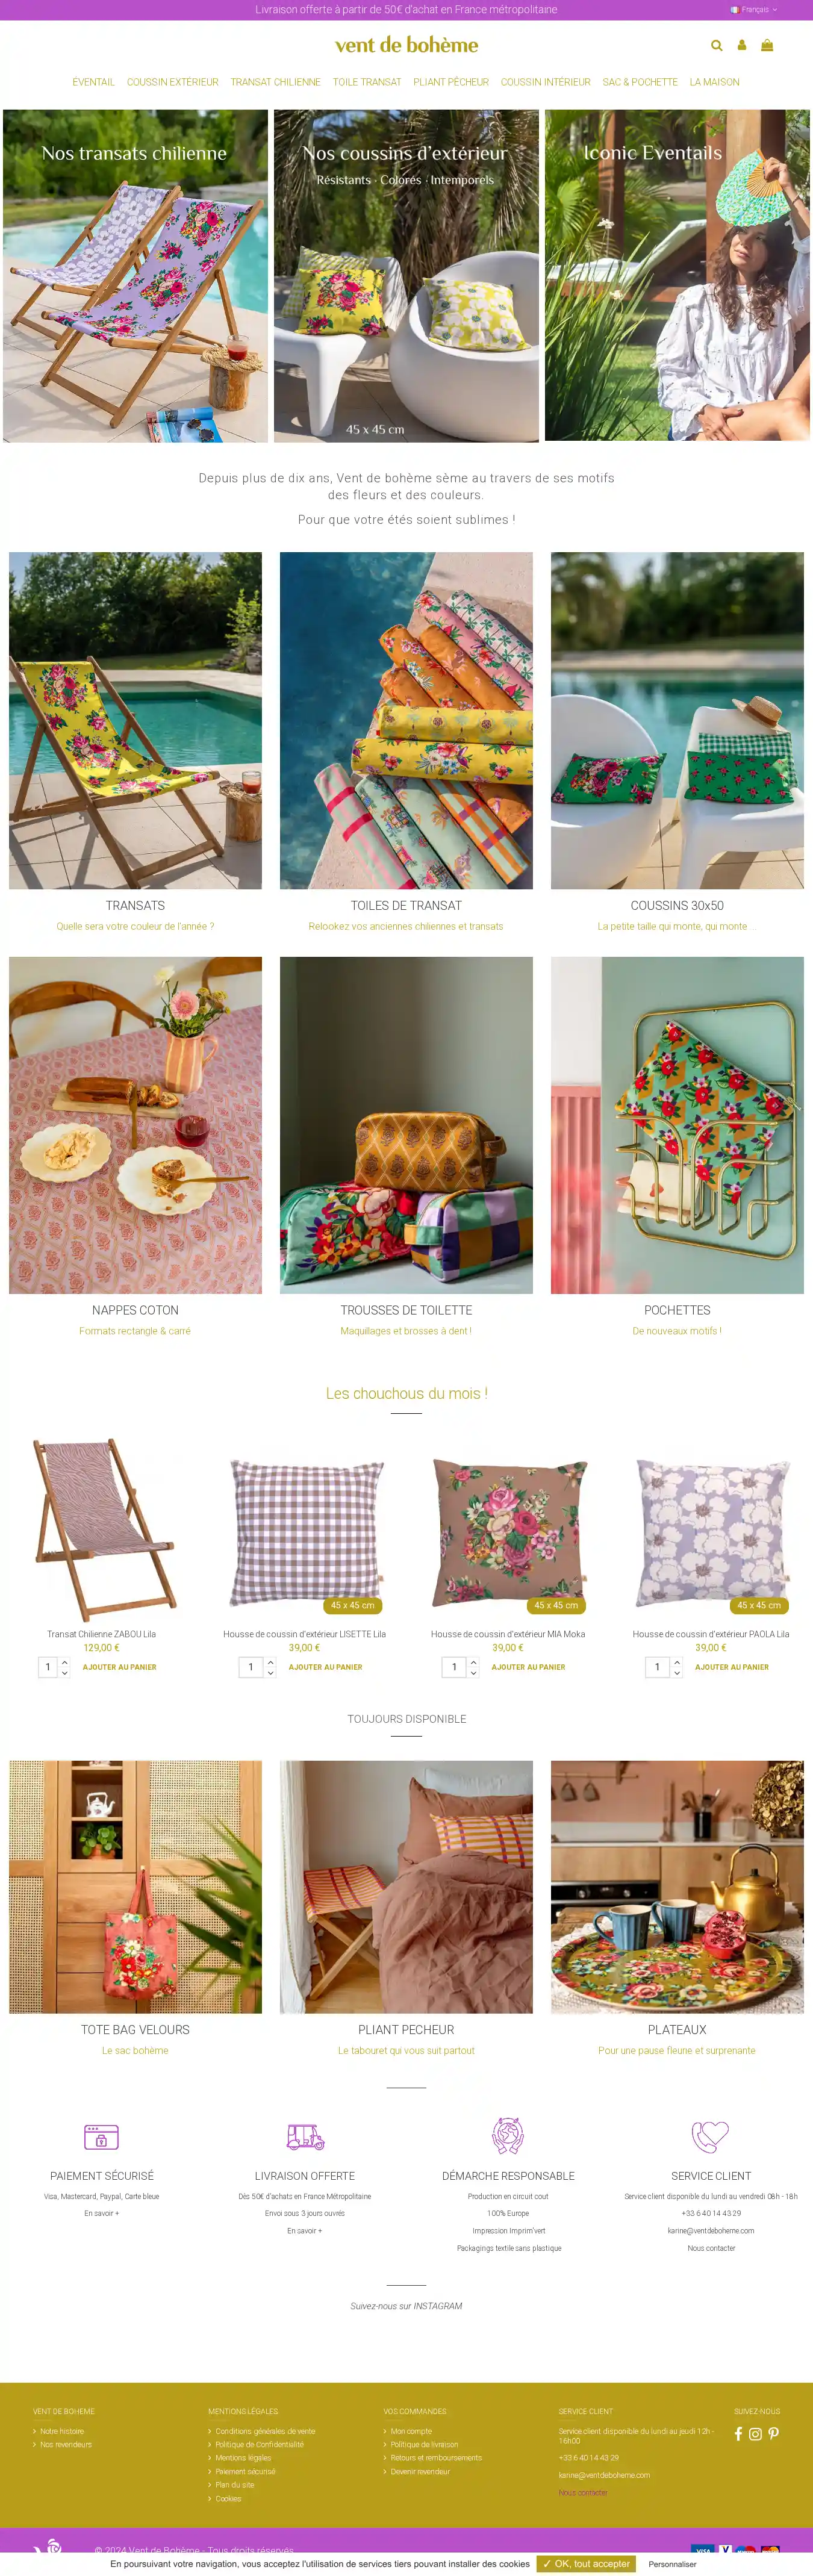Viewport: 813px width, 2576px height.
Task: Open the search magnifier icon
Action: 716,45
